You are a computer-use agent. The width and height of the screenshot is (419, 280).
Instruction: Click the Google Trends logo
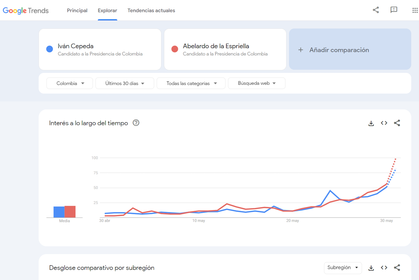point(26,10)
